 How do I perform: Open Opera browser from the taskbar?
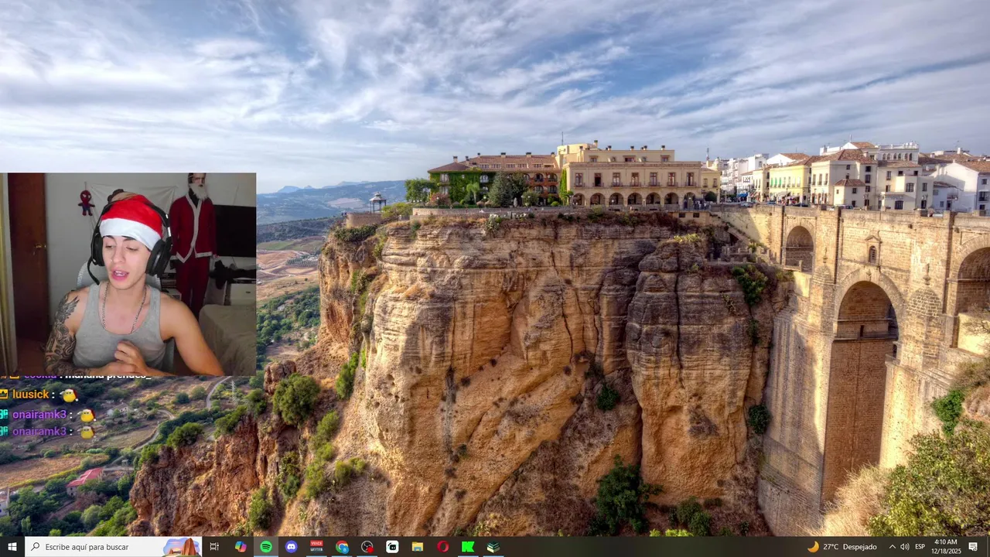pos(443,547)
